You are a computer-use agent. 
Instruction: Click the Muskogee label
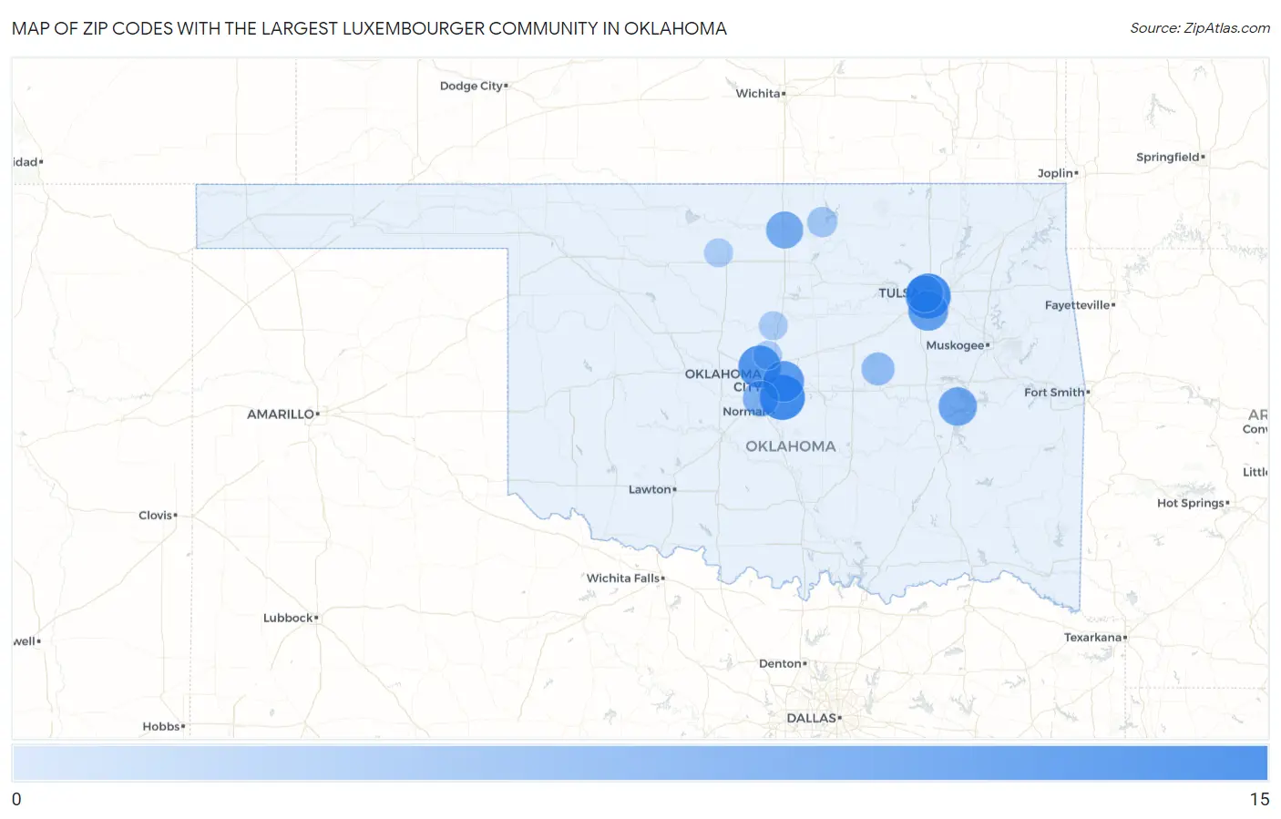955,345
